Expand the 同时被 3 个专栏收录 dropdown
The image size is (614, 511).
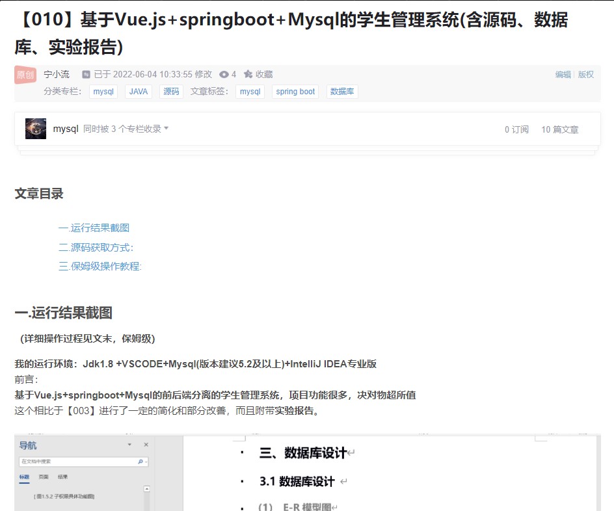(x=166, y=129)
